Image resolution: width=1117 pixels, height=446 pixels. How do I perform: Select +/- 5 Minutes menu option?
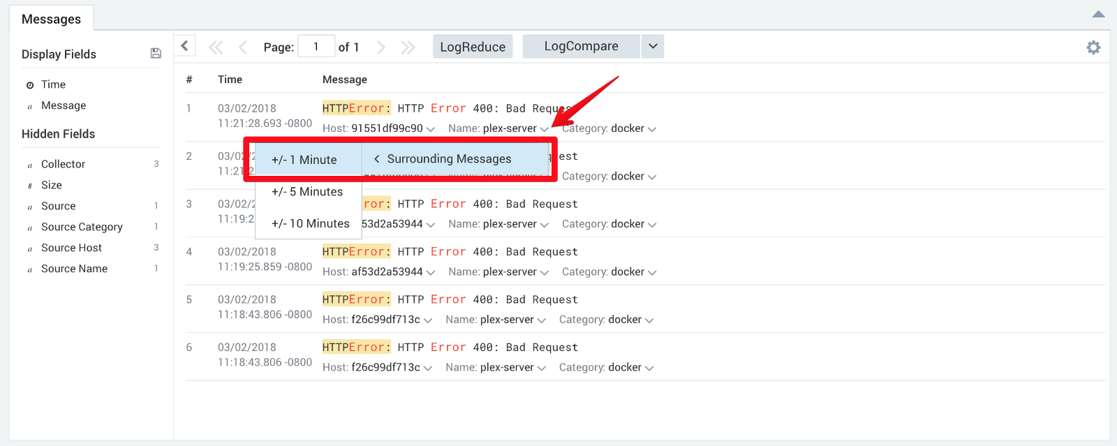click(x=307, y=192)
